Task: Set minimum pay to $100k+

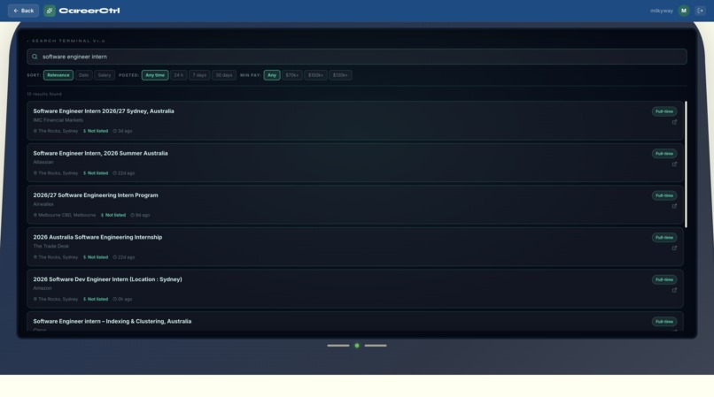Action: click(x=315, y=75)
